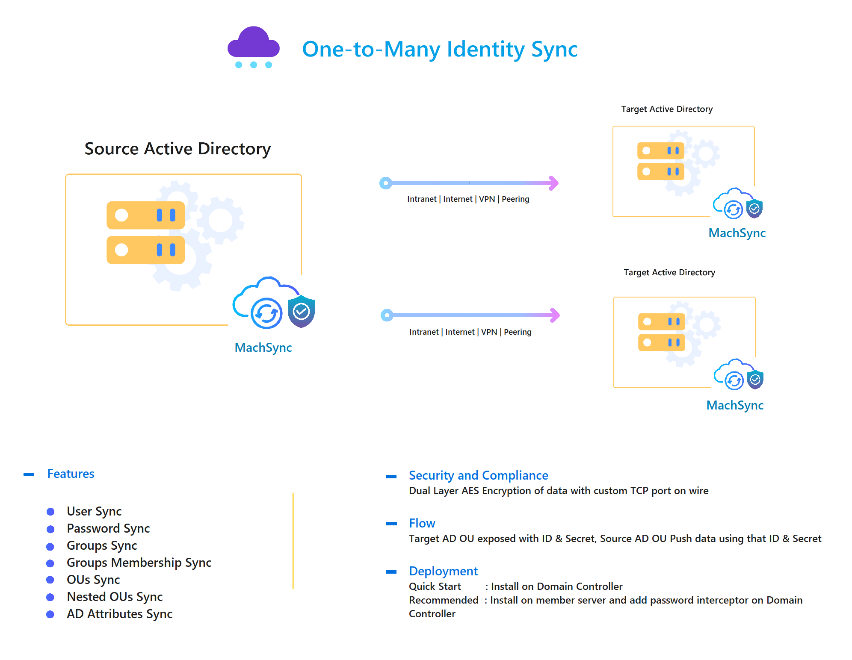Click the MachSync label under lower target

pos(735,405)
